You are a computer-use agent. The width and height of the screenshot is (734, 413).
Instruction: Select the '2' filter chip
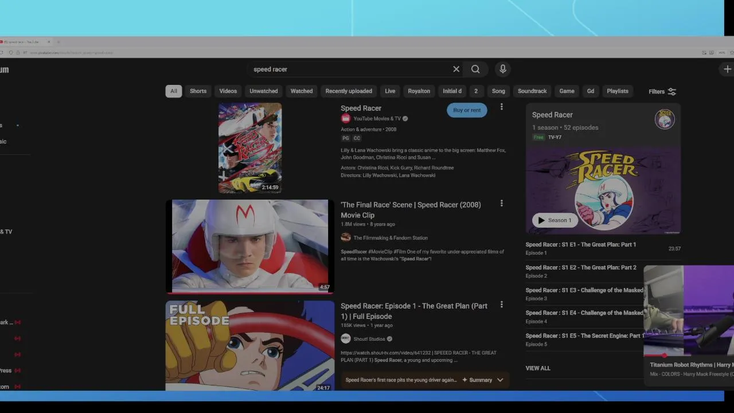click(x=475, y=91)
